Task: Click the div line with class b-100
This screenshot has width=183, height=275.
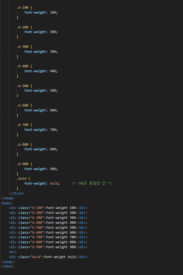Action: click(x=48, y=208)
